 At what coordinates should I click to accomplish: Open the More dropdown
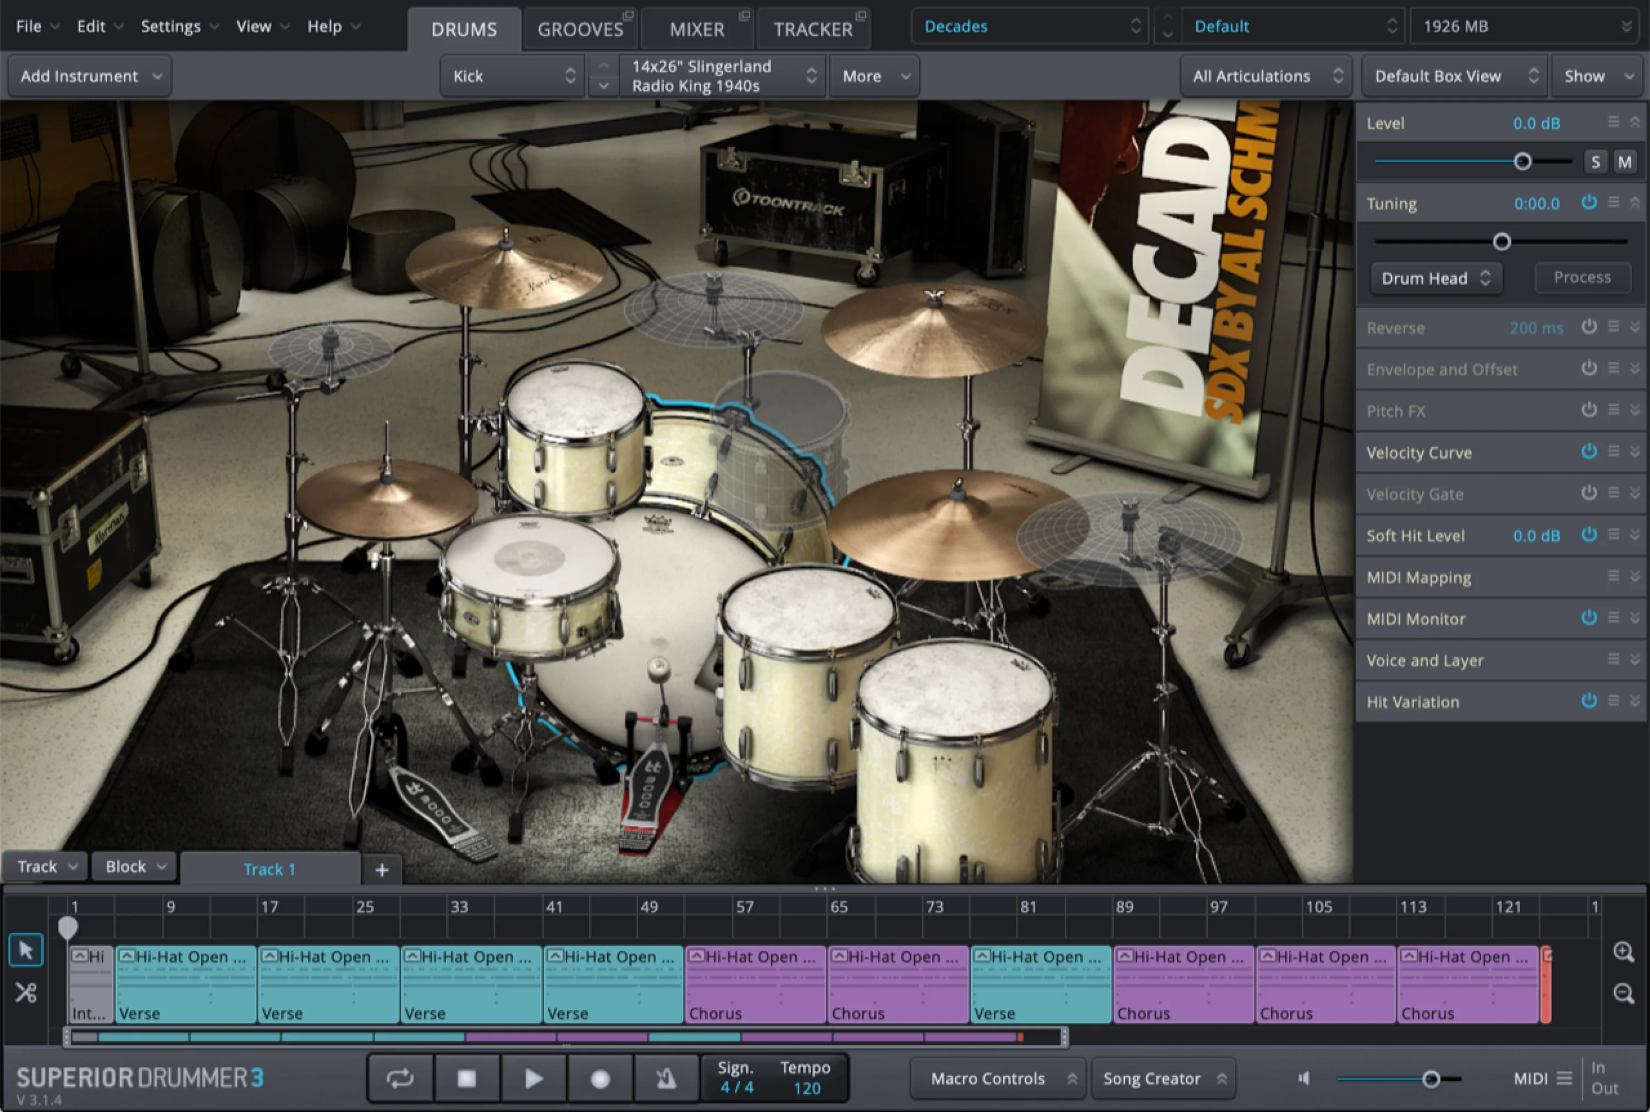pos(875,76)
